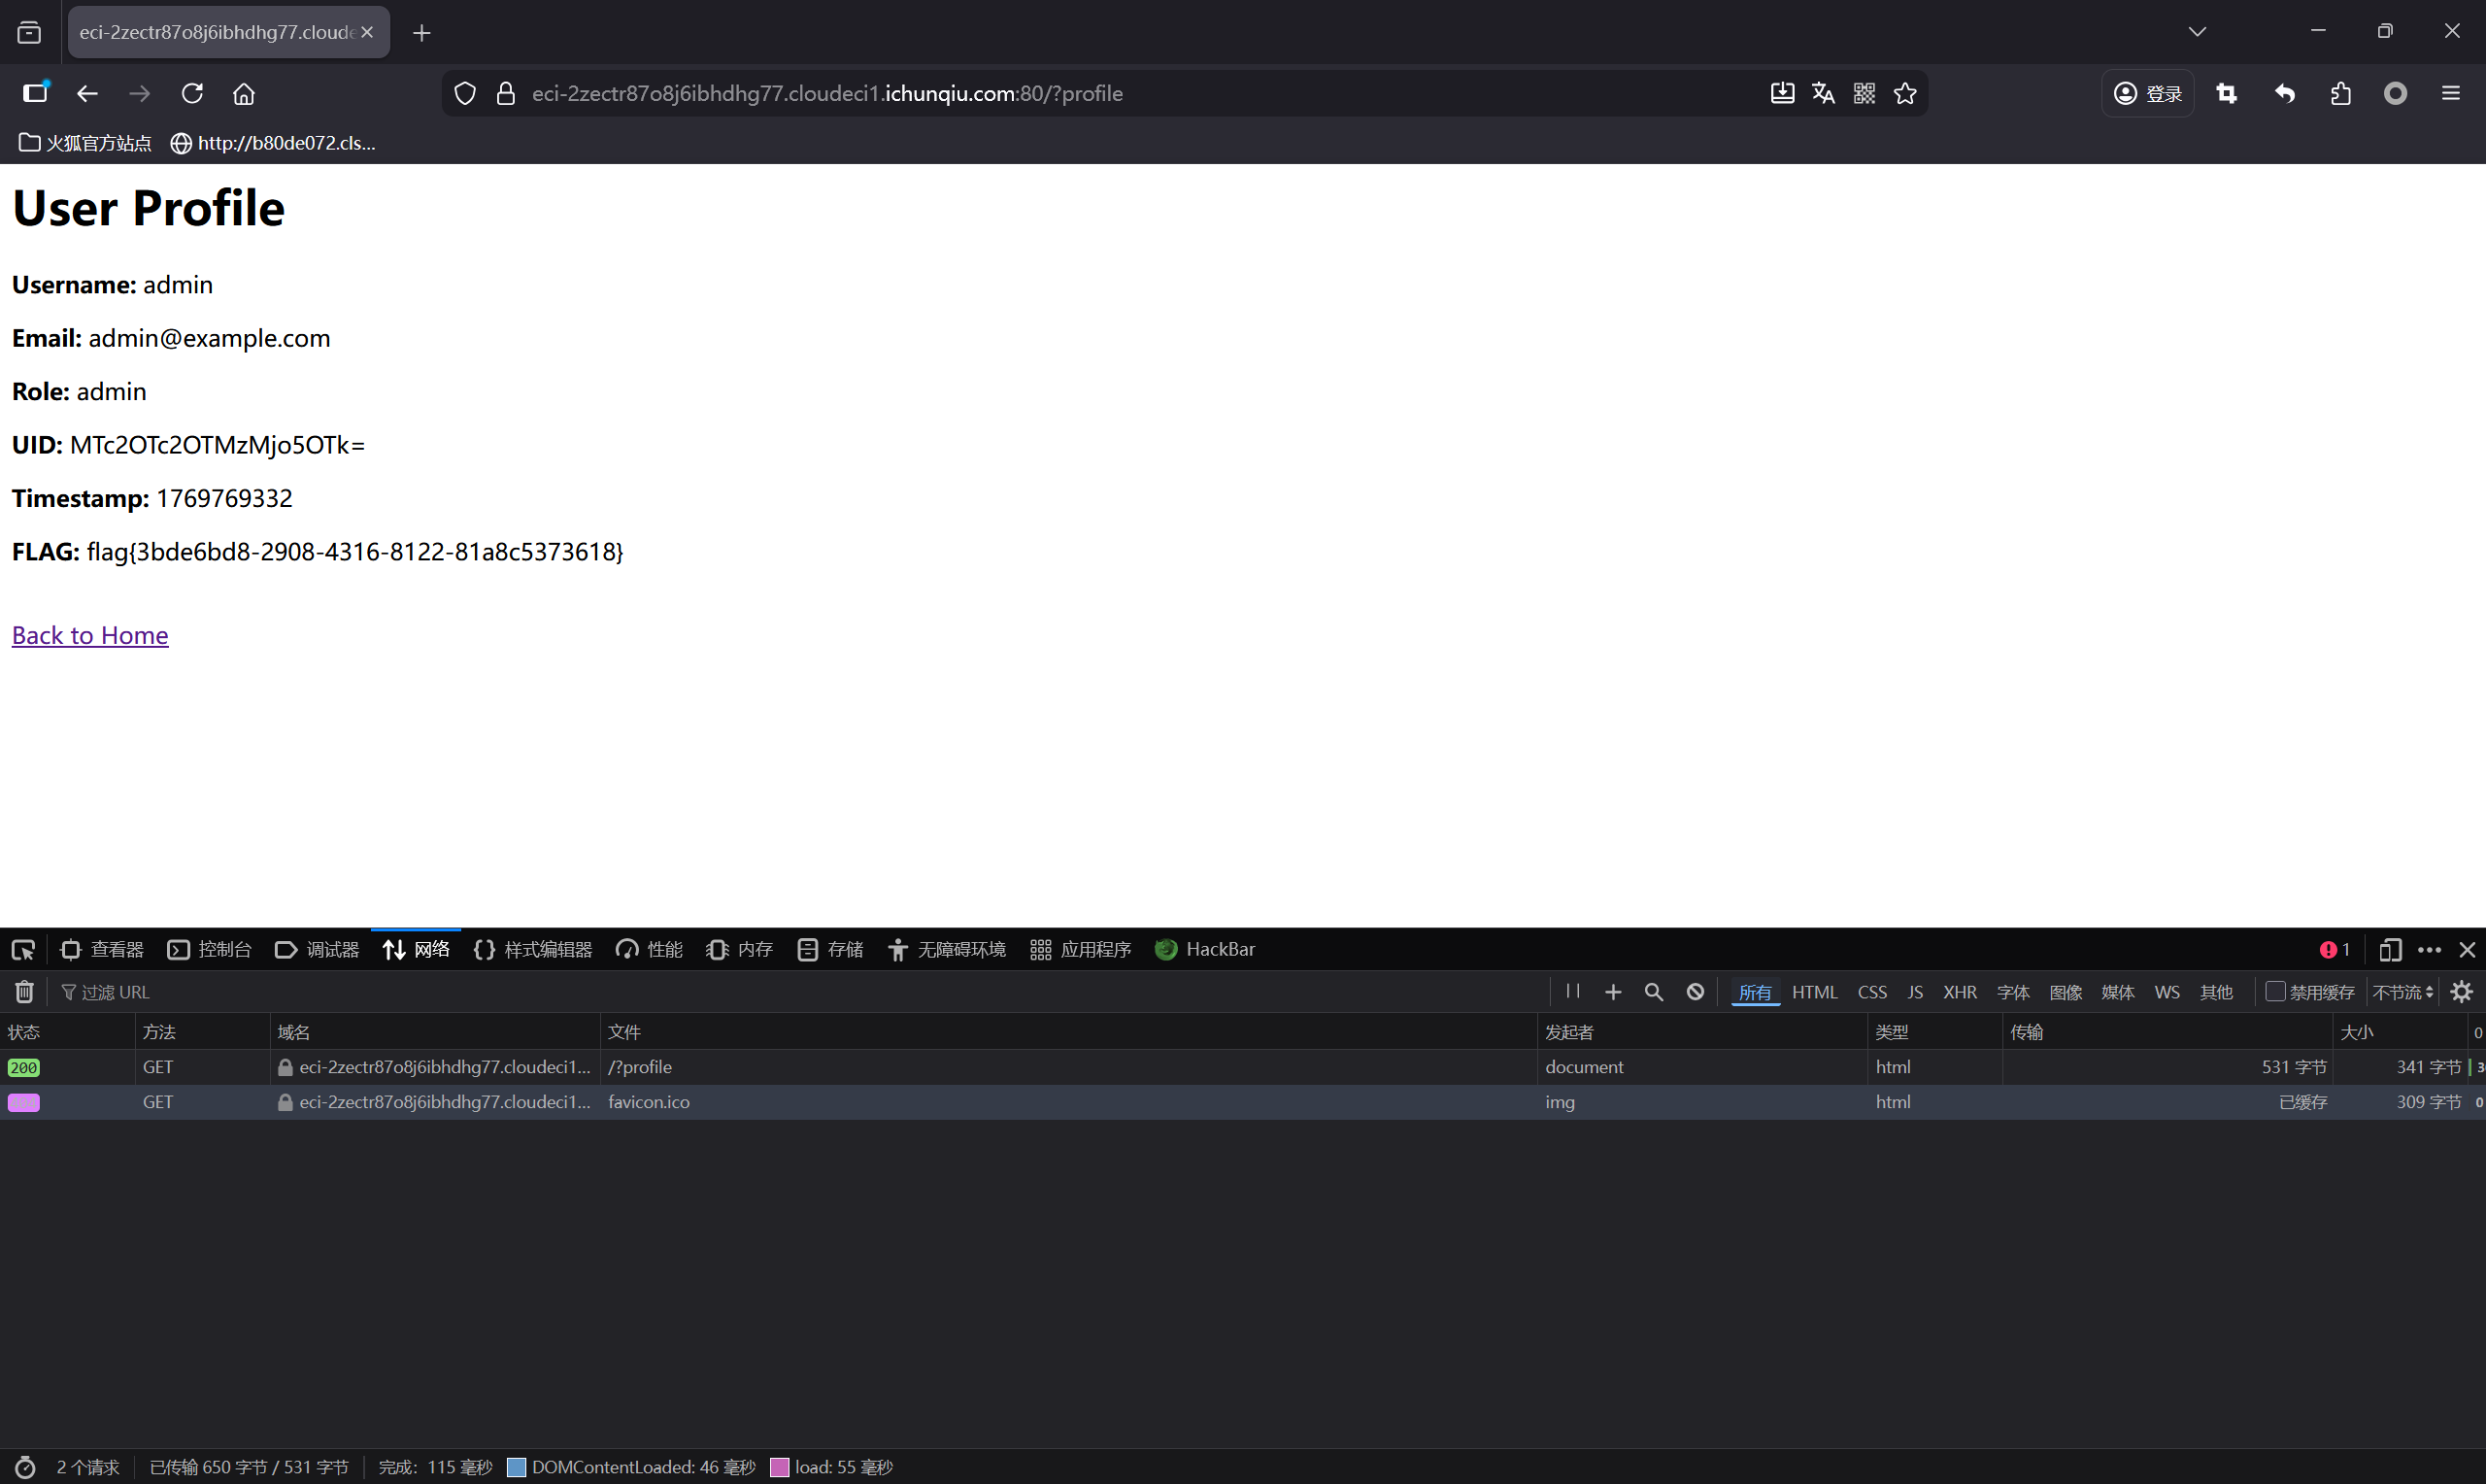Activate the element picker tool

tap(23, 950)
